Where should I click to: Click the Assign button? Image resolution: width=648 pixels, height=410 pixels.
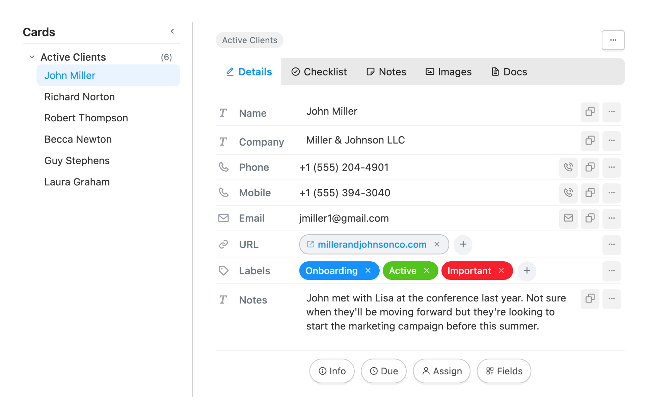[441, 371]
